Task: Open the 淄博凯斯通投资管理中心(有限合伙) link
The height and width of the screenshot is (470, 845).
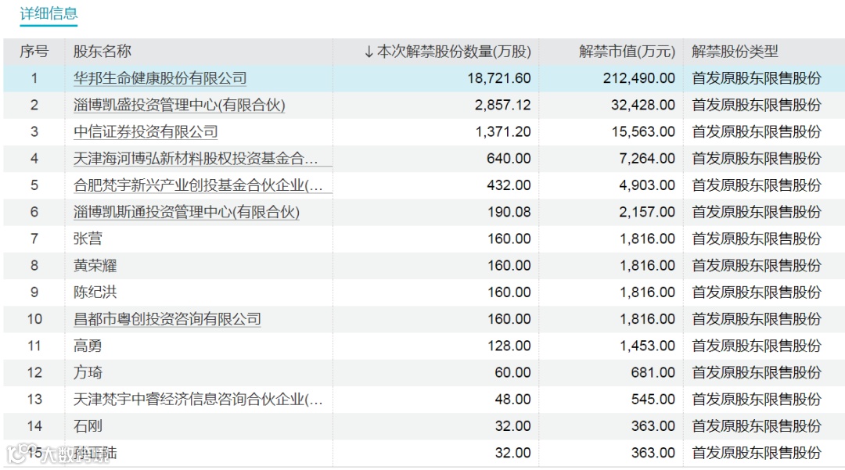Action: [186, 212]
